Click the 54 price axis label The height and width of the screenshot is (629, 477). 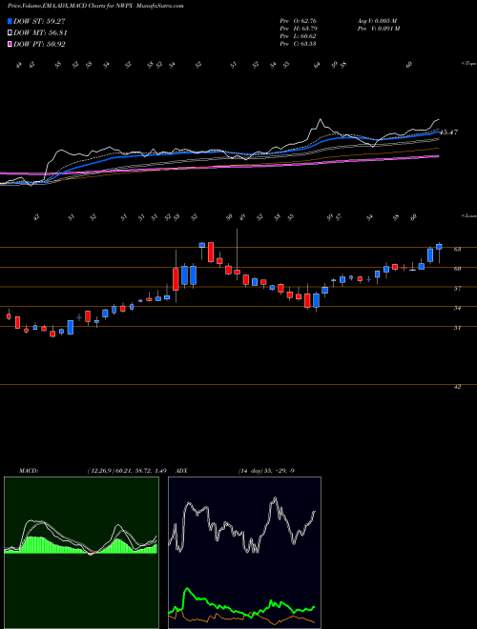(x=457, y=308)
